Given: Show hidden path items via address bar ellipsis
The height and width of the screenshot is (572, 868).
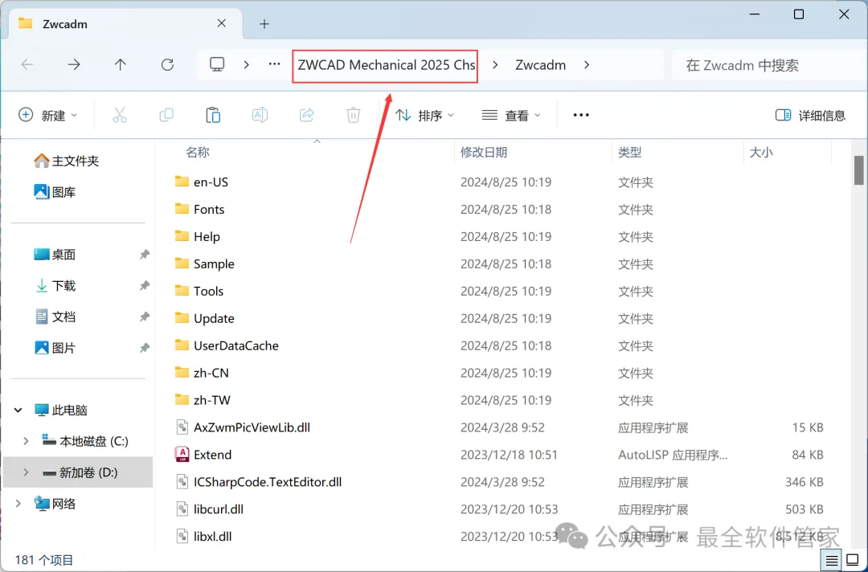Looking at the screenshot, I should 275,65.
